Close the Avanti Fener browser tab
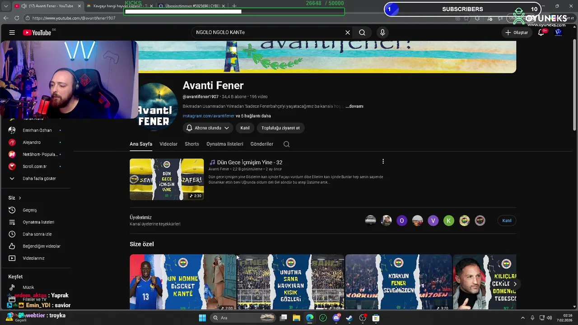The image size is (578, 325). pos(79,6)
